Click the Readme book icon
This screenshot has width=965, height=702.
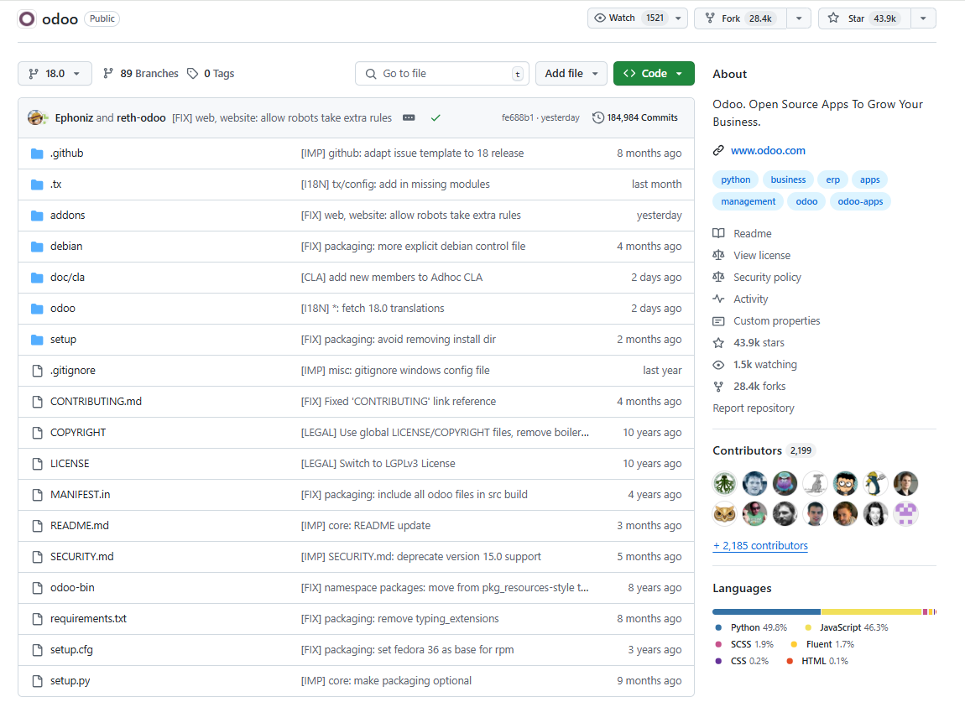pos(718,233)
